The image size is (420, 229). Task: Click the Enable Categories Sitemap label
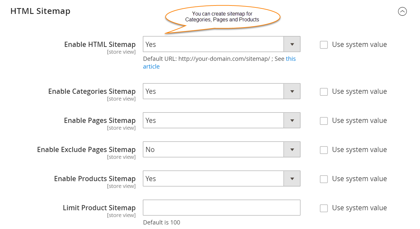[x=92, y=91]
